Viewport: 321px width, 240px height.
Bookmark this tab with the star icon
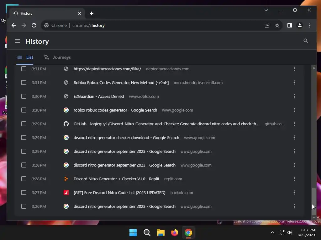tap(277, 25)
